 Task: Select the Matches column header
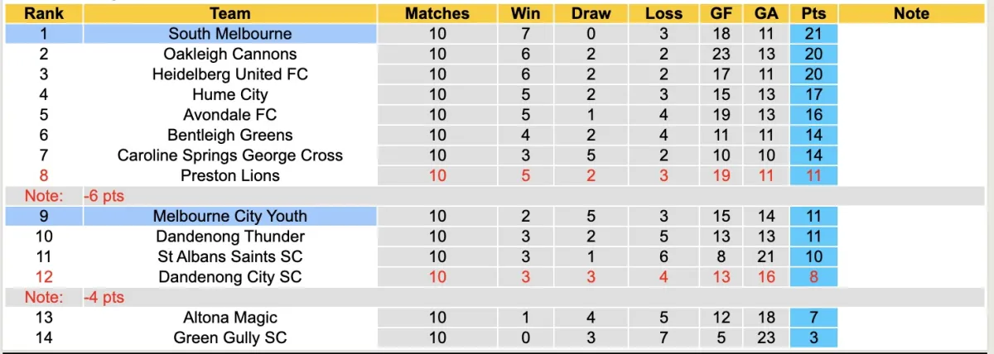[x=437, y=13]
